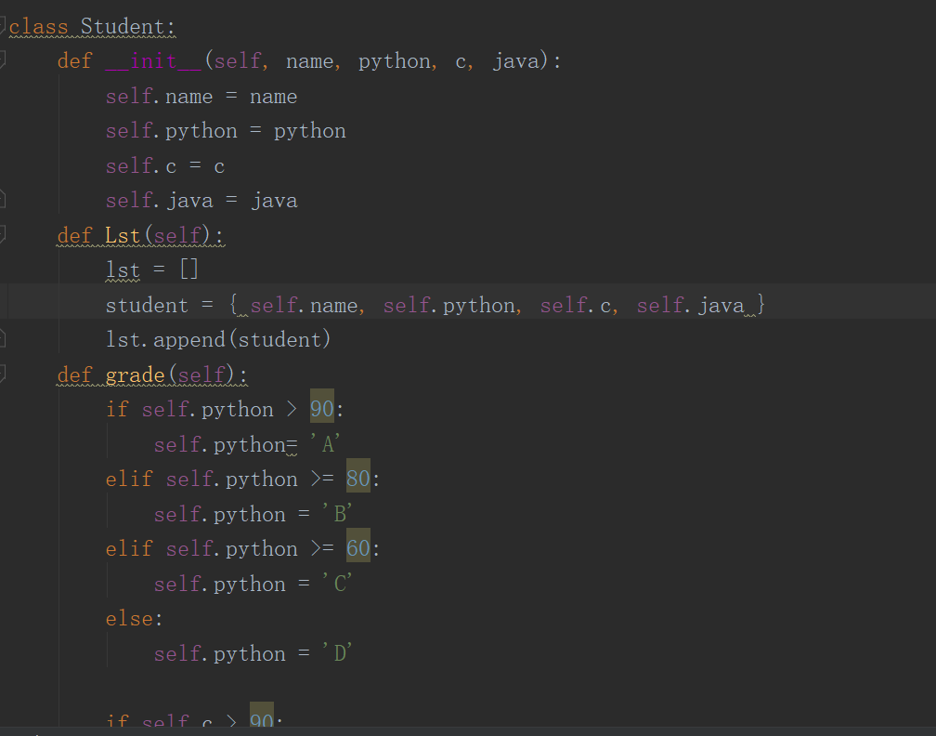Click the __init__ method name
The width and height of the screenshot is (936, 736).
(153, 61)
